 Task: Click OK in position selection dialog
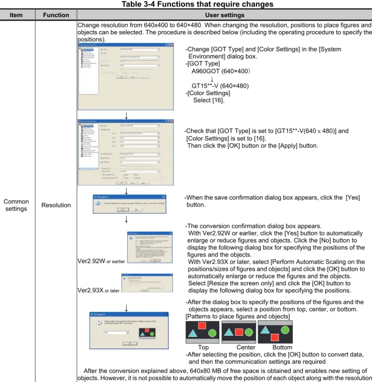130,344
